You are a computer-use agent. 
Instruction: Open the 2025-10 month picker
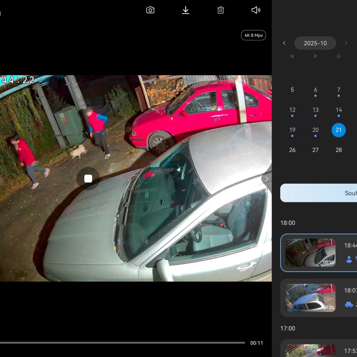click(315, 43)
